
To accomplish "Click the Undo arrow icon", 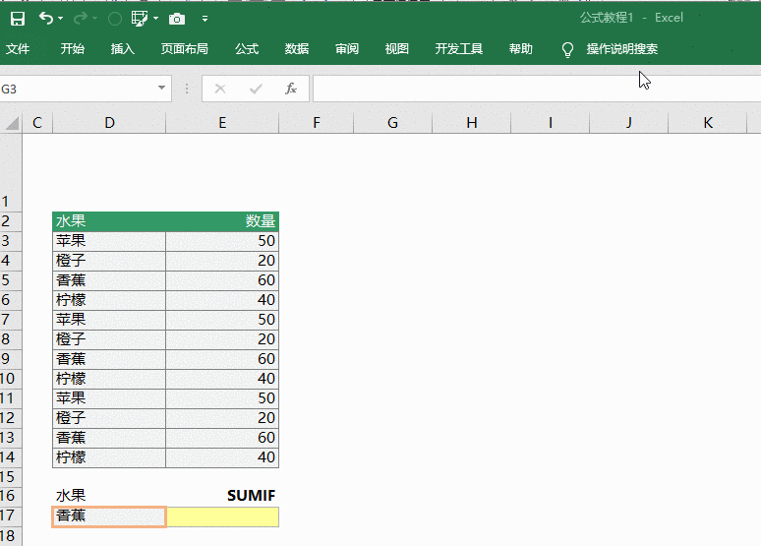I will [45, 19].
